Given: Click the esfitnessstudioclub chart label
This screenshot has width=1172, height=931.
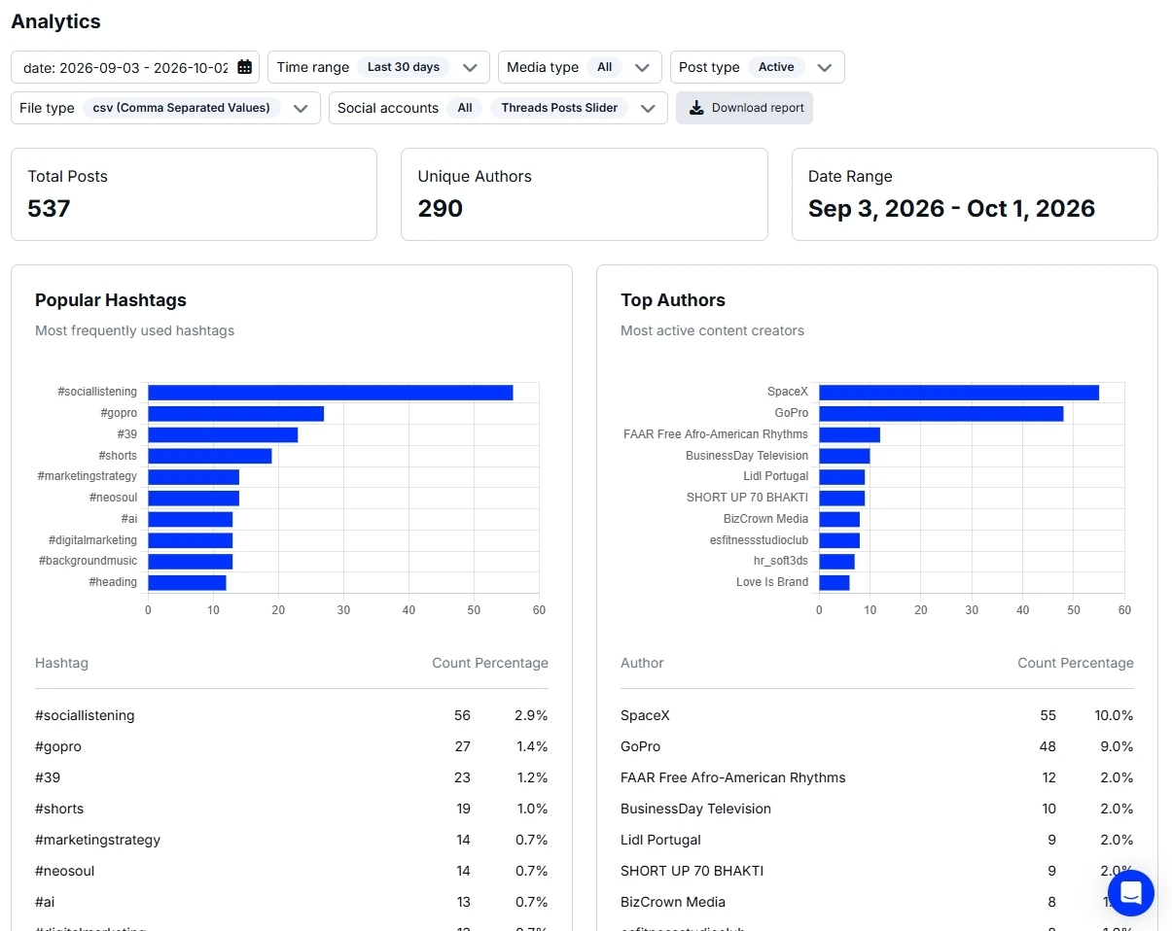Looking at the screenshot, I should tap(759, 540).
